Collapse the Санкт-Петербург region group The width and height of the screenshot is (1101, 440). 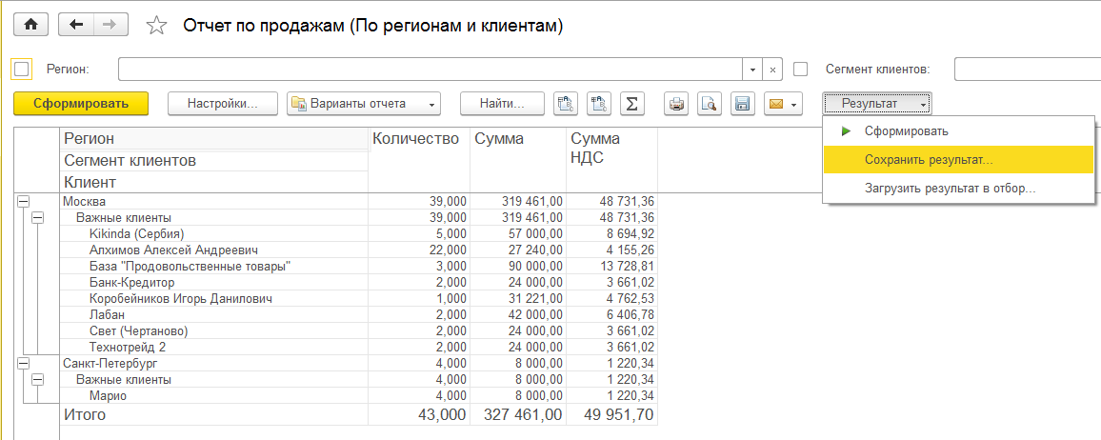(x=23, y=364)
